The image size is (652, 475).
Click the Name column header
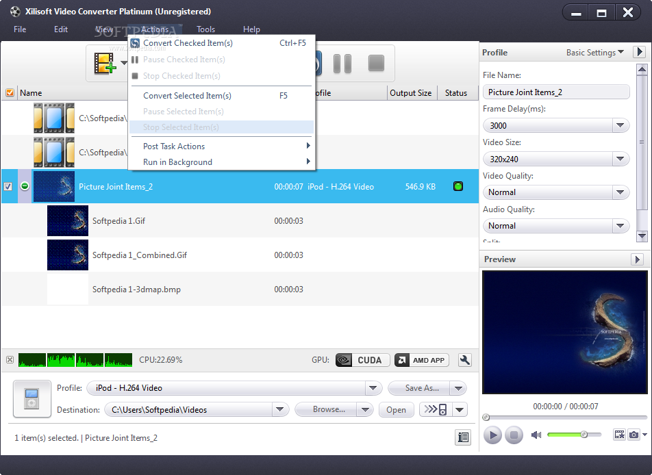[31, 93]
